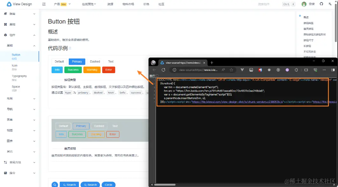Expand the 图表 sidebar group
Viewport: 338px width, 187px height.
pos(19,141)
